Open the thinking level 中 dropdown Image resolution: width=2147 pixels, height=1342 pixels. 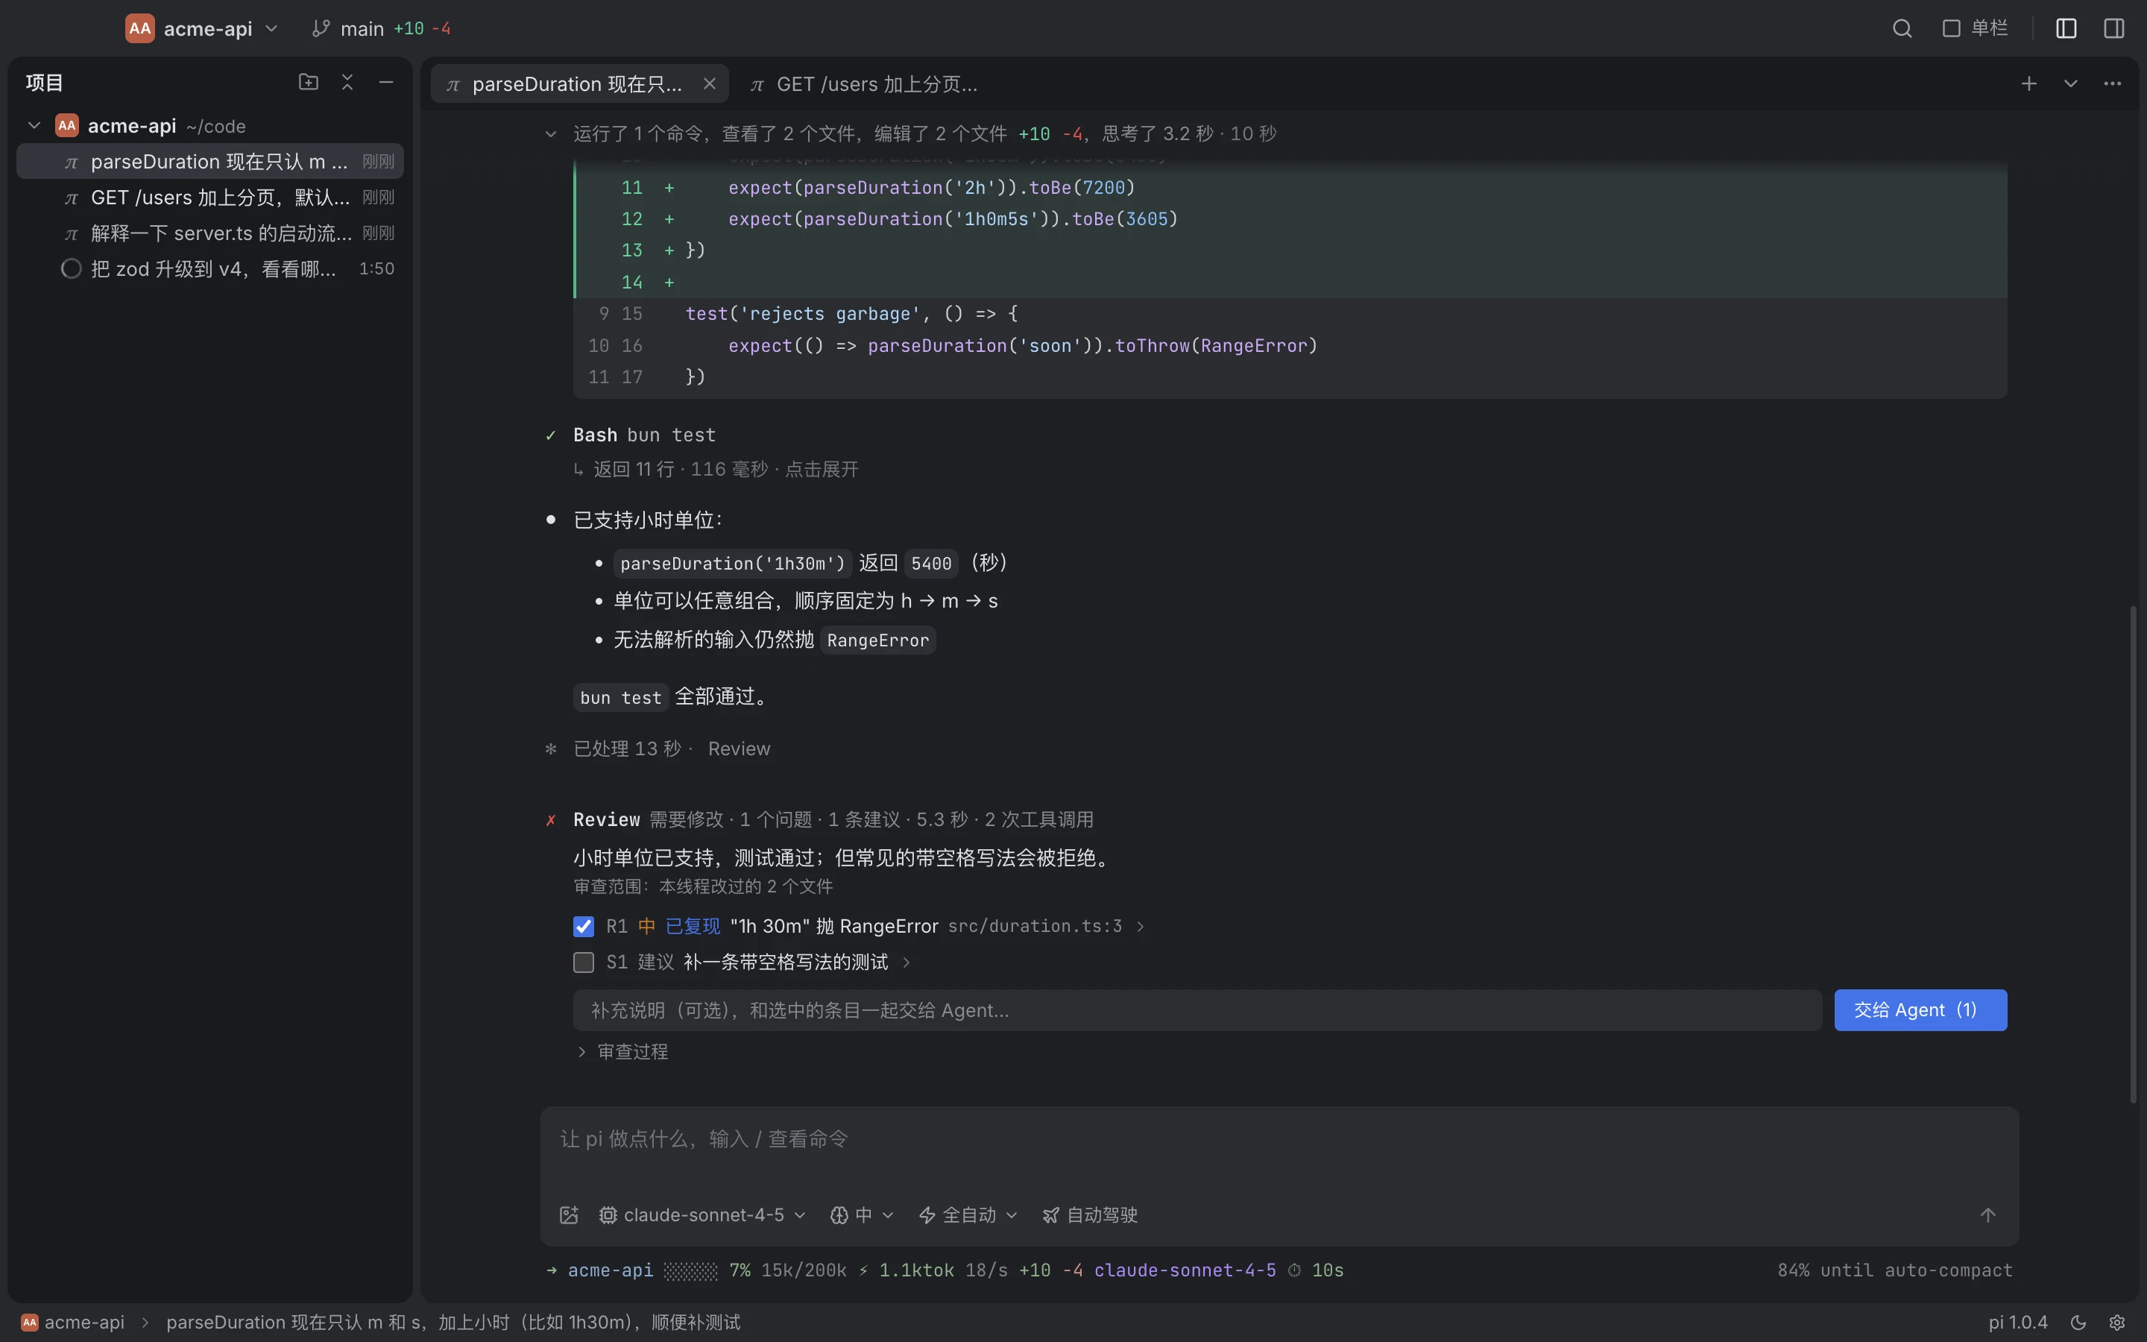coord(862,1215)
